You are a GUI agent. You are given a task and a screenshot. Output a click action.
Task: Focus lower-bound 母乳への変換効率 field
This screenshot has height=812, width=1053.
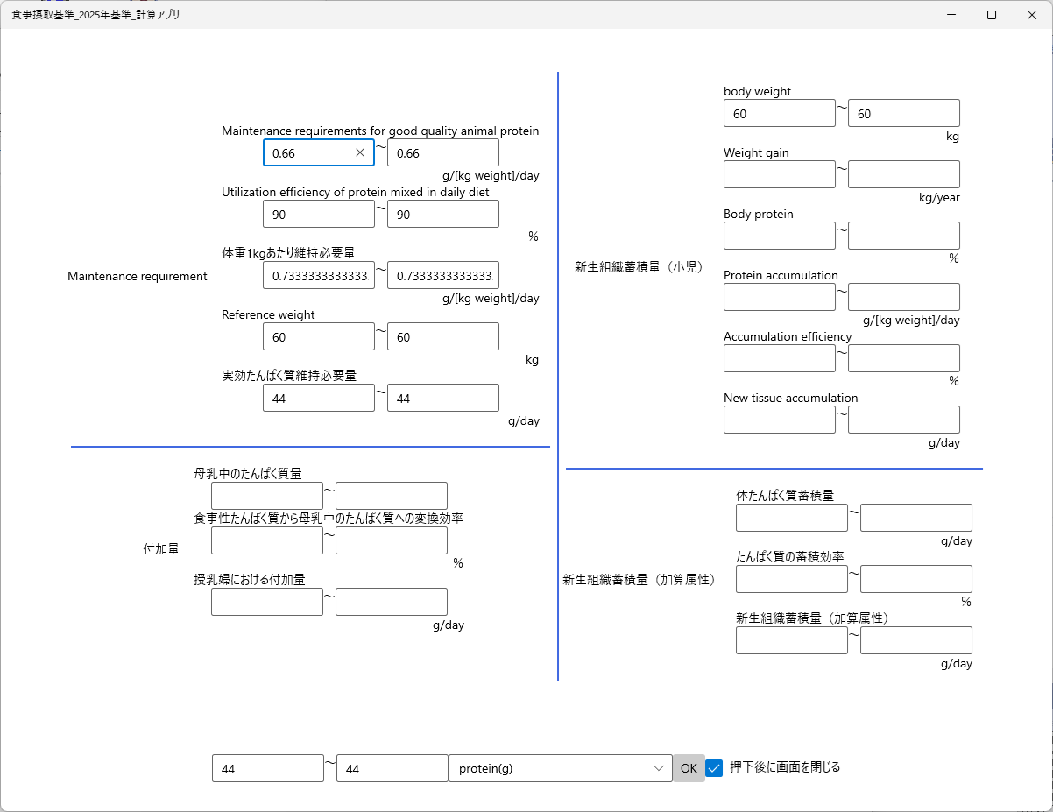point(267,540)
